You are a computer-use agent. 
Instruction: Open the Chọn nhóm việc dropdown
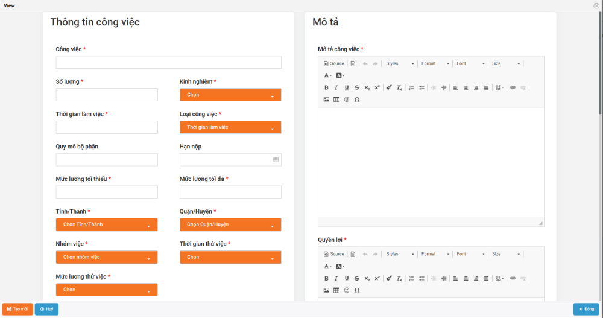pyautogui.click(x=107, y=257)
